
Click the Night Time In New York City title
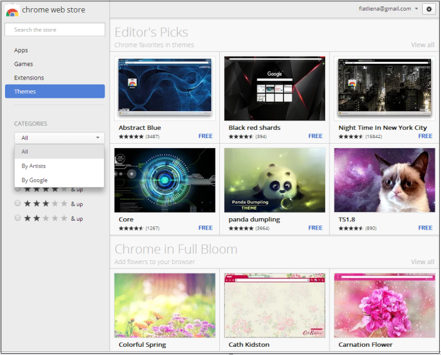click(383, 128)
